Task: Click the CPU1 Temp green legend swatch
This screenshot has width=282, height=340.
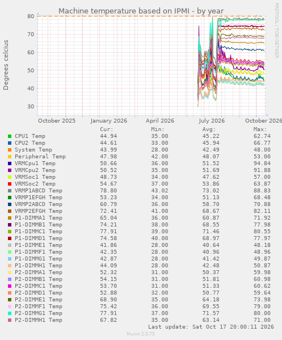Action: tap(10, 136)
